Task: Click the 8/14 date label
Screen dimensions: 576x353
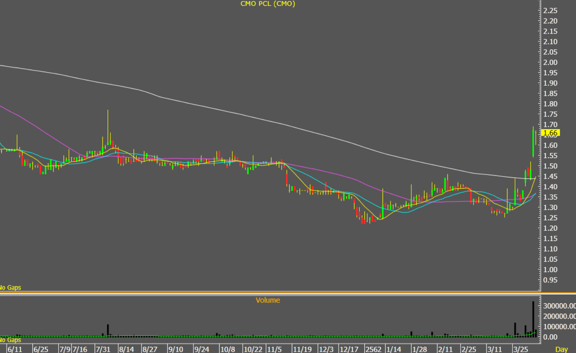Action: click(x=127, y=350)
